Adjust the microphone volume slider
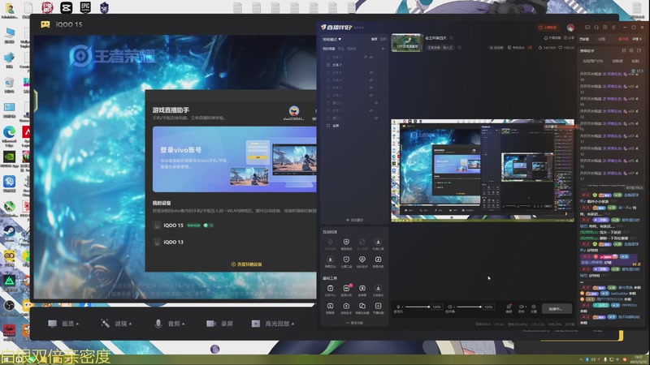Image resolution: width=650 pixels, height=365 pixels. point(417,307)
